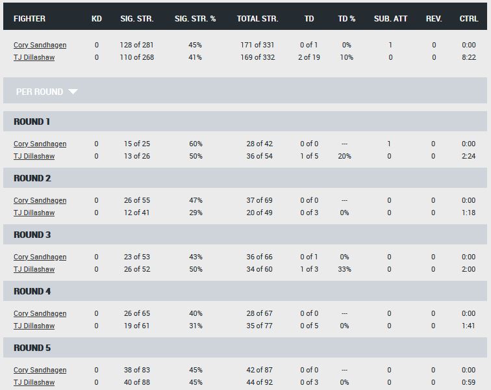Click the ROUND 5 section header
491x390 pixels.
pos(245,348)
